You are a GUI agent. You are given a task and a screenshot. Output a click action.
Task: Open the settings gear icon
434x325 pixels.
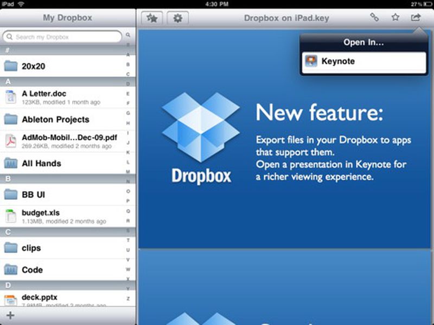point(174,18)
